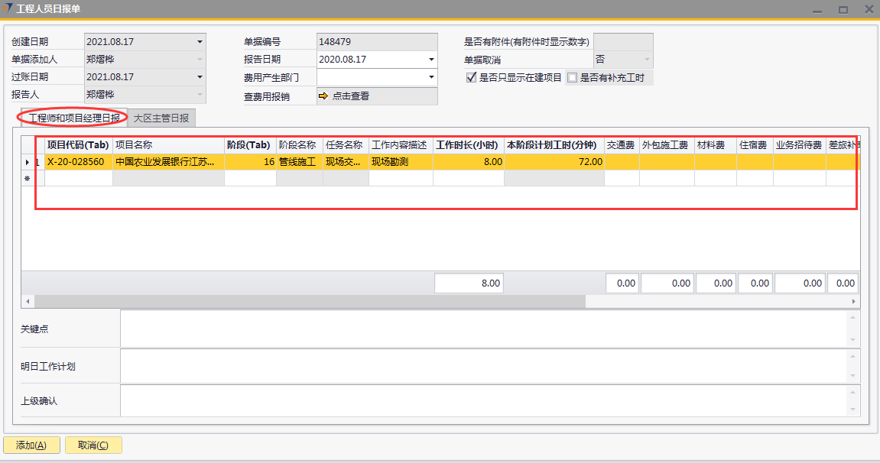
Task: Open the 过账日期 date dropdown
Action: 200,77
